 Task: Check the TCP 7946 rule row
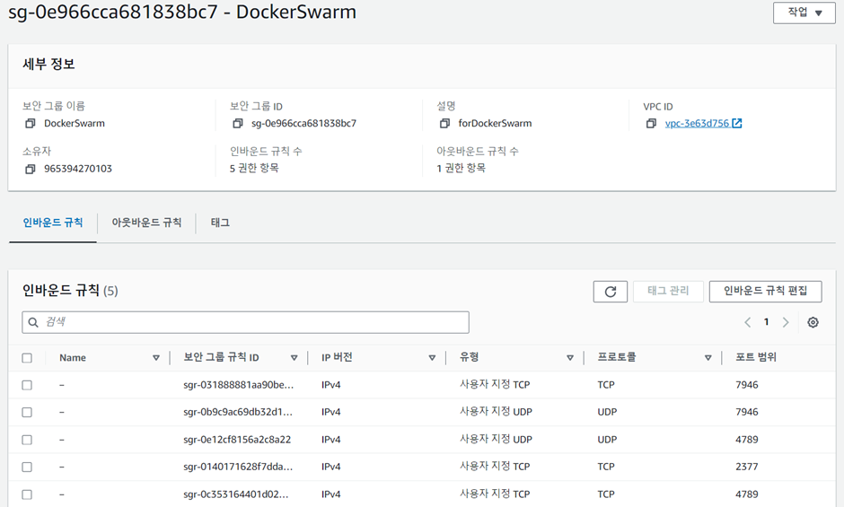tap(27, 385)
